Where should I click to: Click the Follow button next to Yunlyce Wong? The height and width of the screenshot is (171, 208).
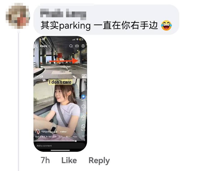(x=63, y=132)
